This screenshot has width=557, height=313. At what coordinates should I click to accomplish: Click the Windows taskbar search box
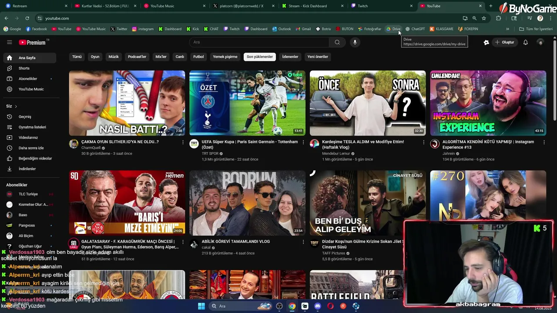point(240,306)
